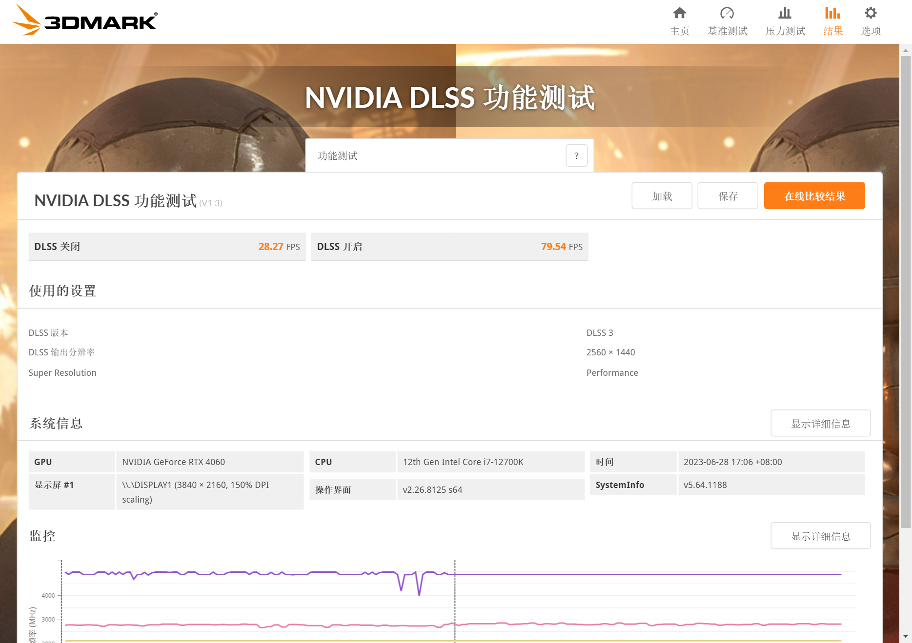Click the 加载 load button
The height and width of the screenshot is (643, 912).
(x=662, y=196)
